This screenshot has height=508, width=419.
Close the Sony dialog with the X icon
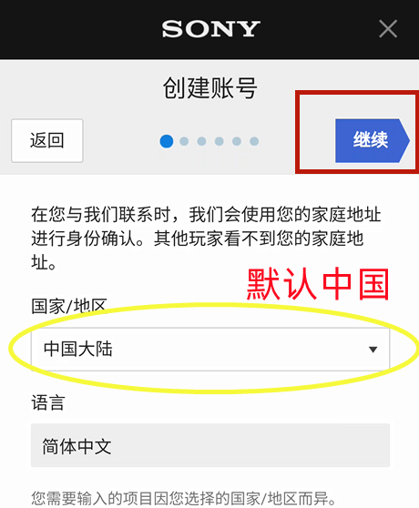tap(388, 29)
